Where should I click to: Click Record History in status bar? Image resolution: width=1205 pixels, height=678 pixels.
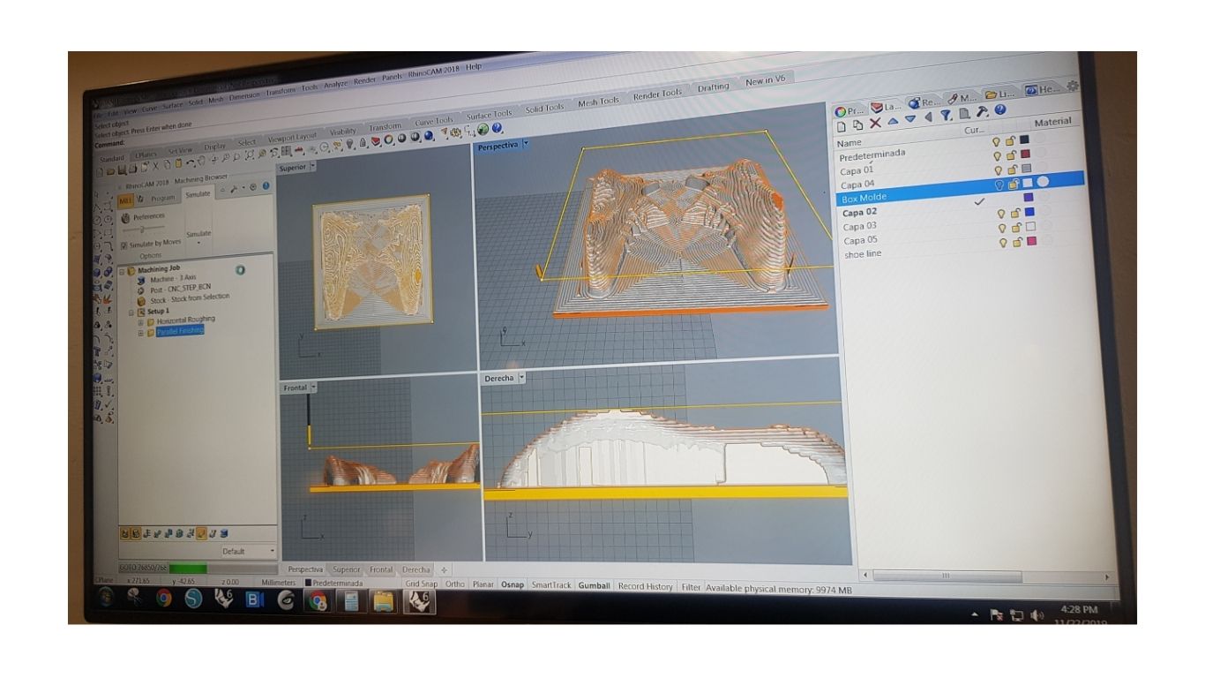[645, 585]
